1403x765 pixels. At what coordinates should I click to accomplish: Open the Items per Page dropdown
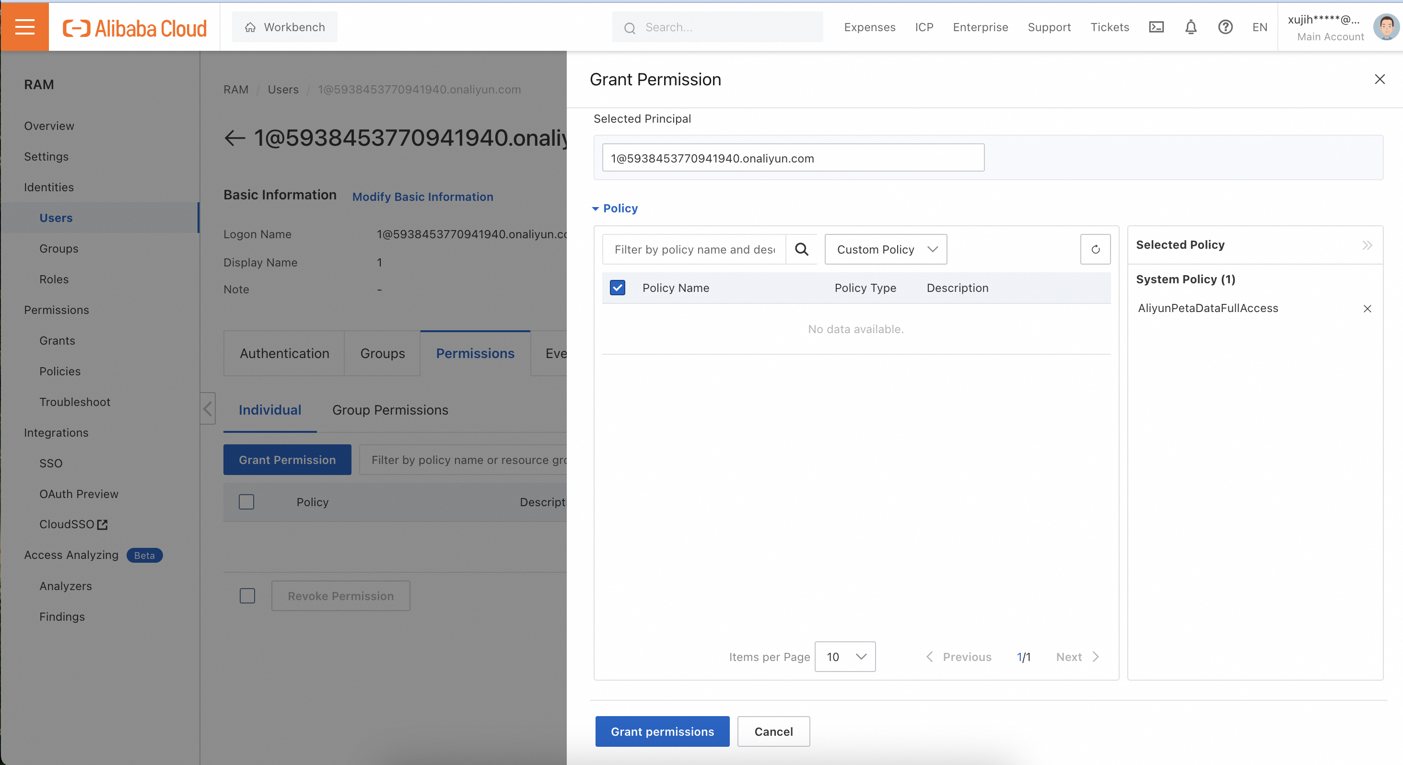845,657
